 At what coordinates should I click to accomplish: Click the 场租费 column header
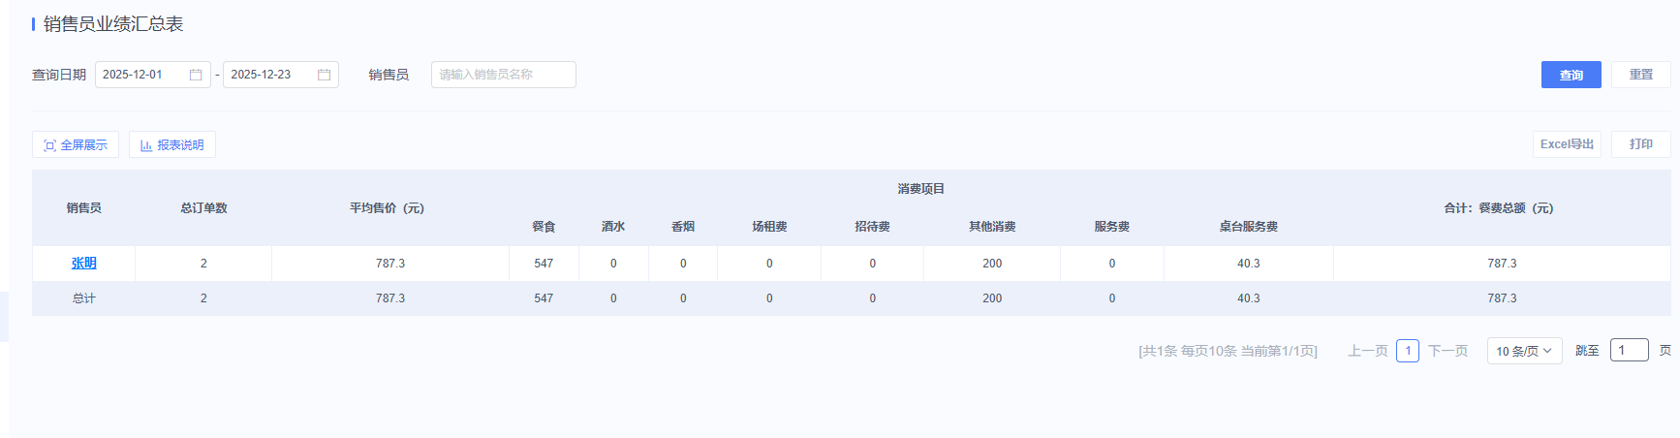769,227
